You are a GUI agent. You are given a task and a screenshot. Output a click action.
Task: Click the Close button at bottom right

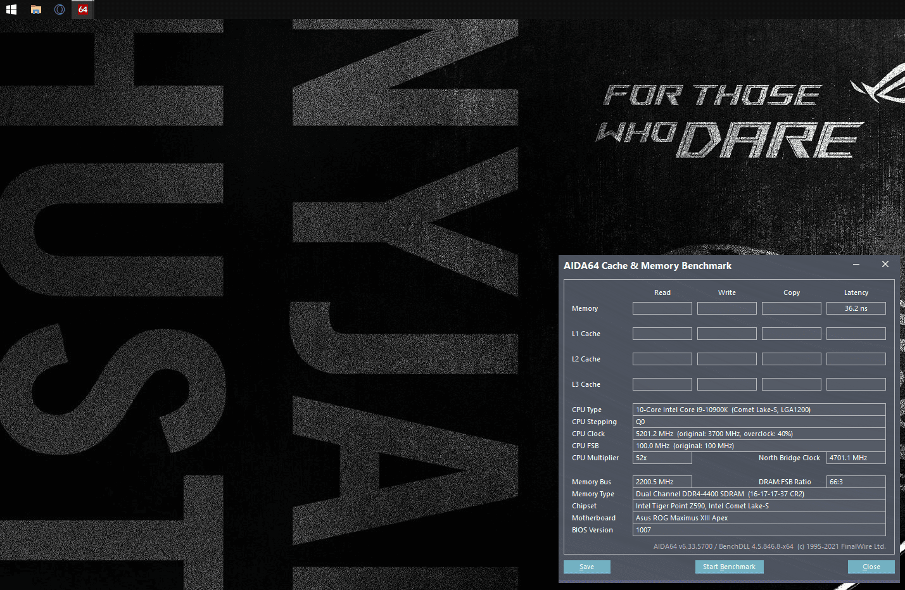[871, 567]
